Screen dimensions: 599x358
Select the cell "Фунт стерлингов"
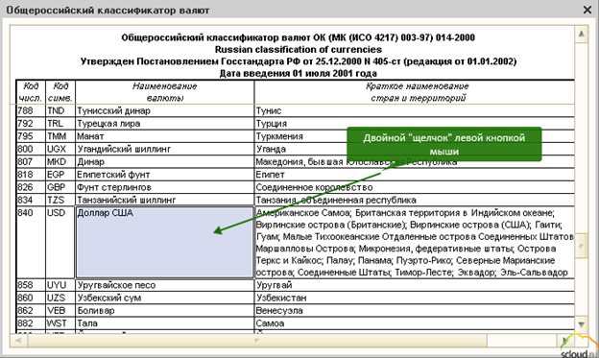tap(165, 187)
